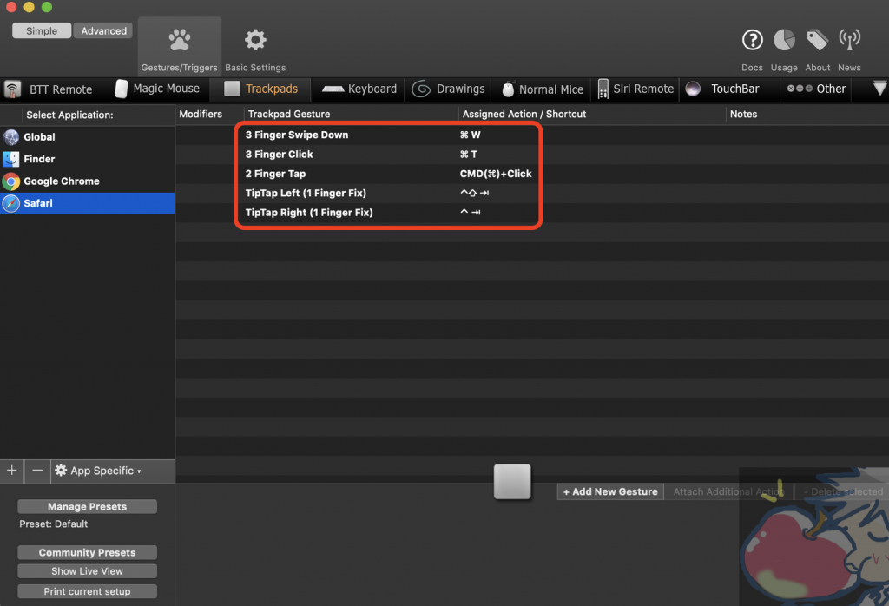889x606 pixels.
Task: Select the Siri Remote tab
Action: pos(635,89)
